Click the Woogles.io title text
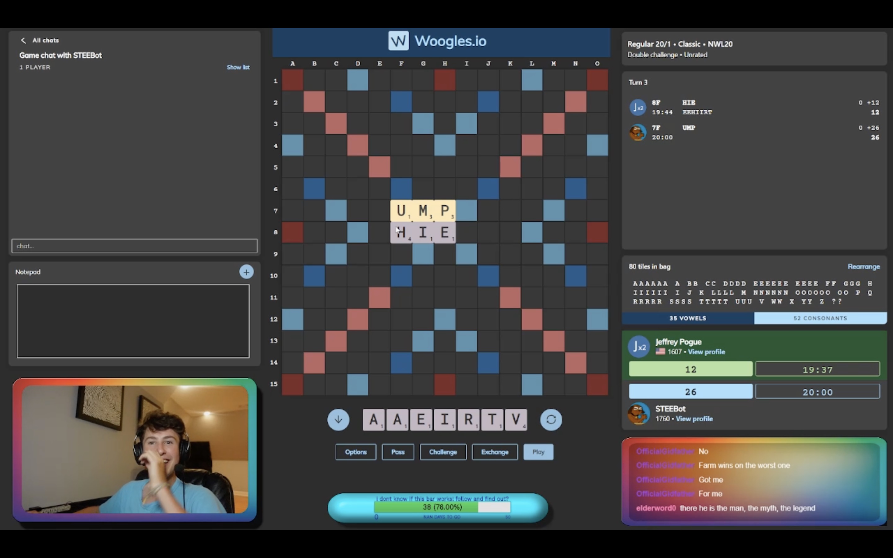The image size is (893, 558). tap(450, 41)
